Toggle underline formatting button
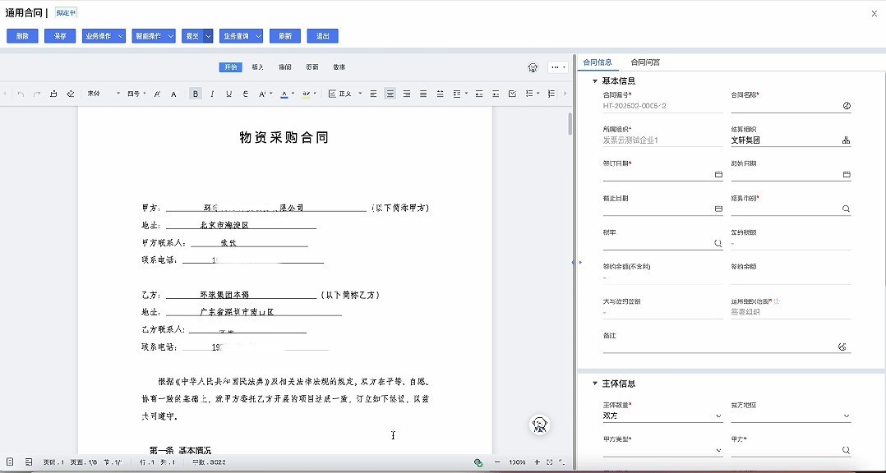Screen dimensions: 886x473 pos(228,94)
